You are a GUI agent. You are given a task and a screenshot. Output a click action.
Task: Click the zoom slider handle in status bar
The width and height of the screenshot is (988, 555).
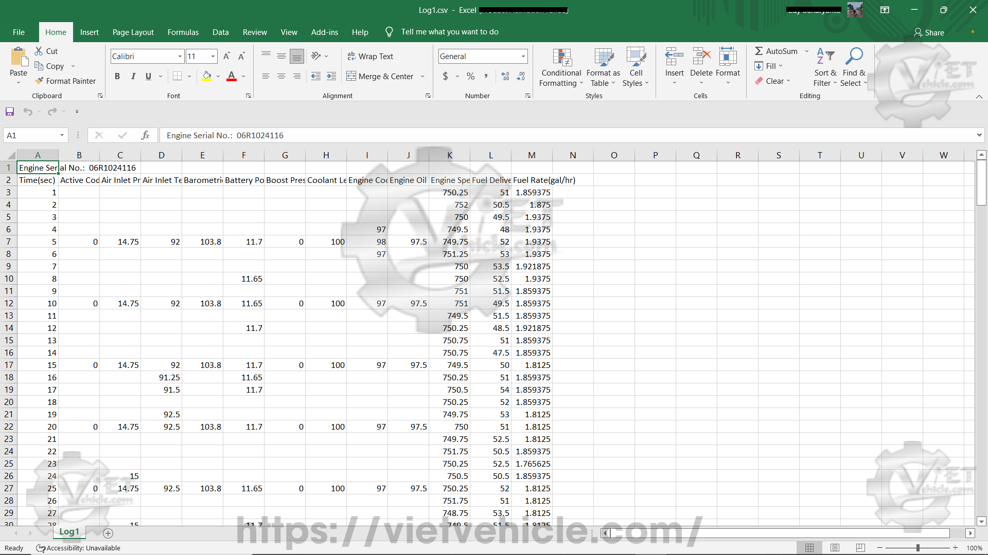[x=918, y=548]
